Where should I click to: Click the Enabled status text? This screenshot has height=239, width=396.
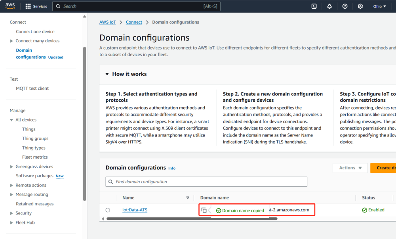point(376,210)
